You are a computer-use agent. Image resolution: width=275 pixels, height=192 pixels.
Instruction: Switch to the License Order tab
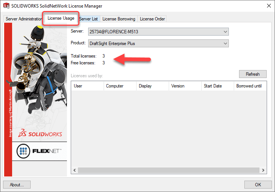coord(152,19)
